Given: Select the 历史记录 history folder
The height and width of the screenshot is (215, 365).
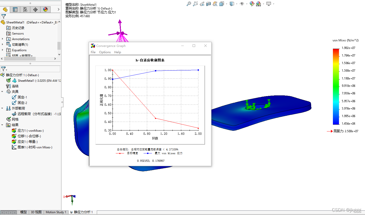Looking at the screenshot, I should click(15, 28).
